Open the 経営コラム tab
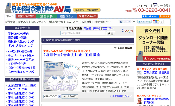Viewport: 175px width, 106px height. tap(67, 16)
